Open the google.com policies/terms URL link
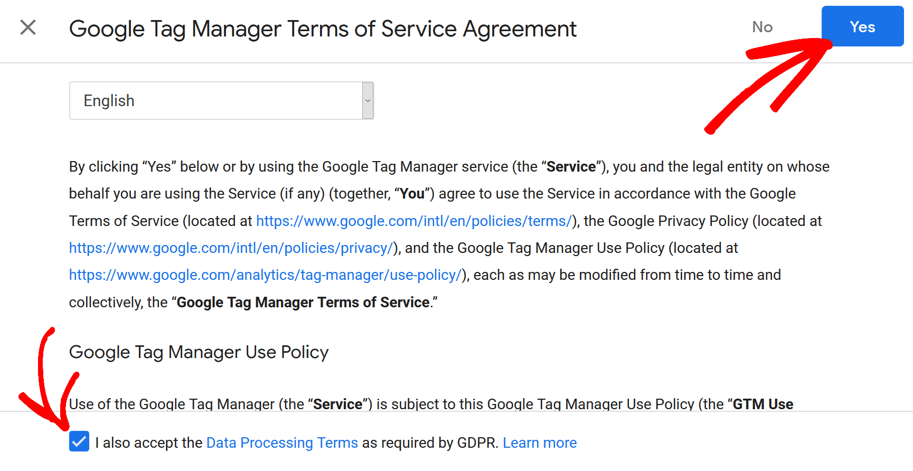Viewport: 913px width, 471px height. point(413,221)
